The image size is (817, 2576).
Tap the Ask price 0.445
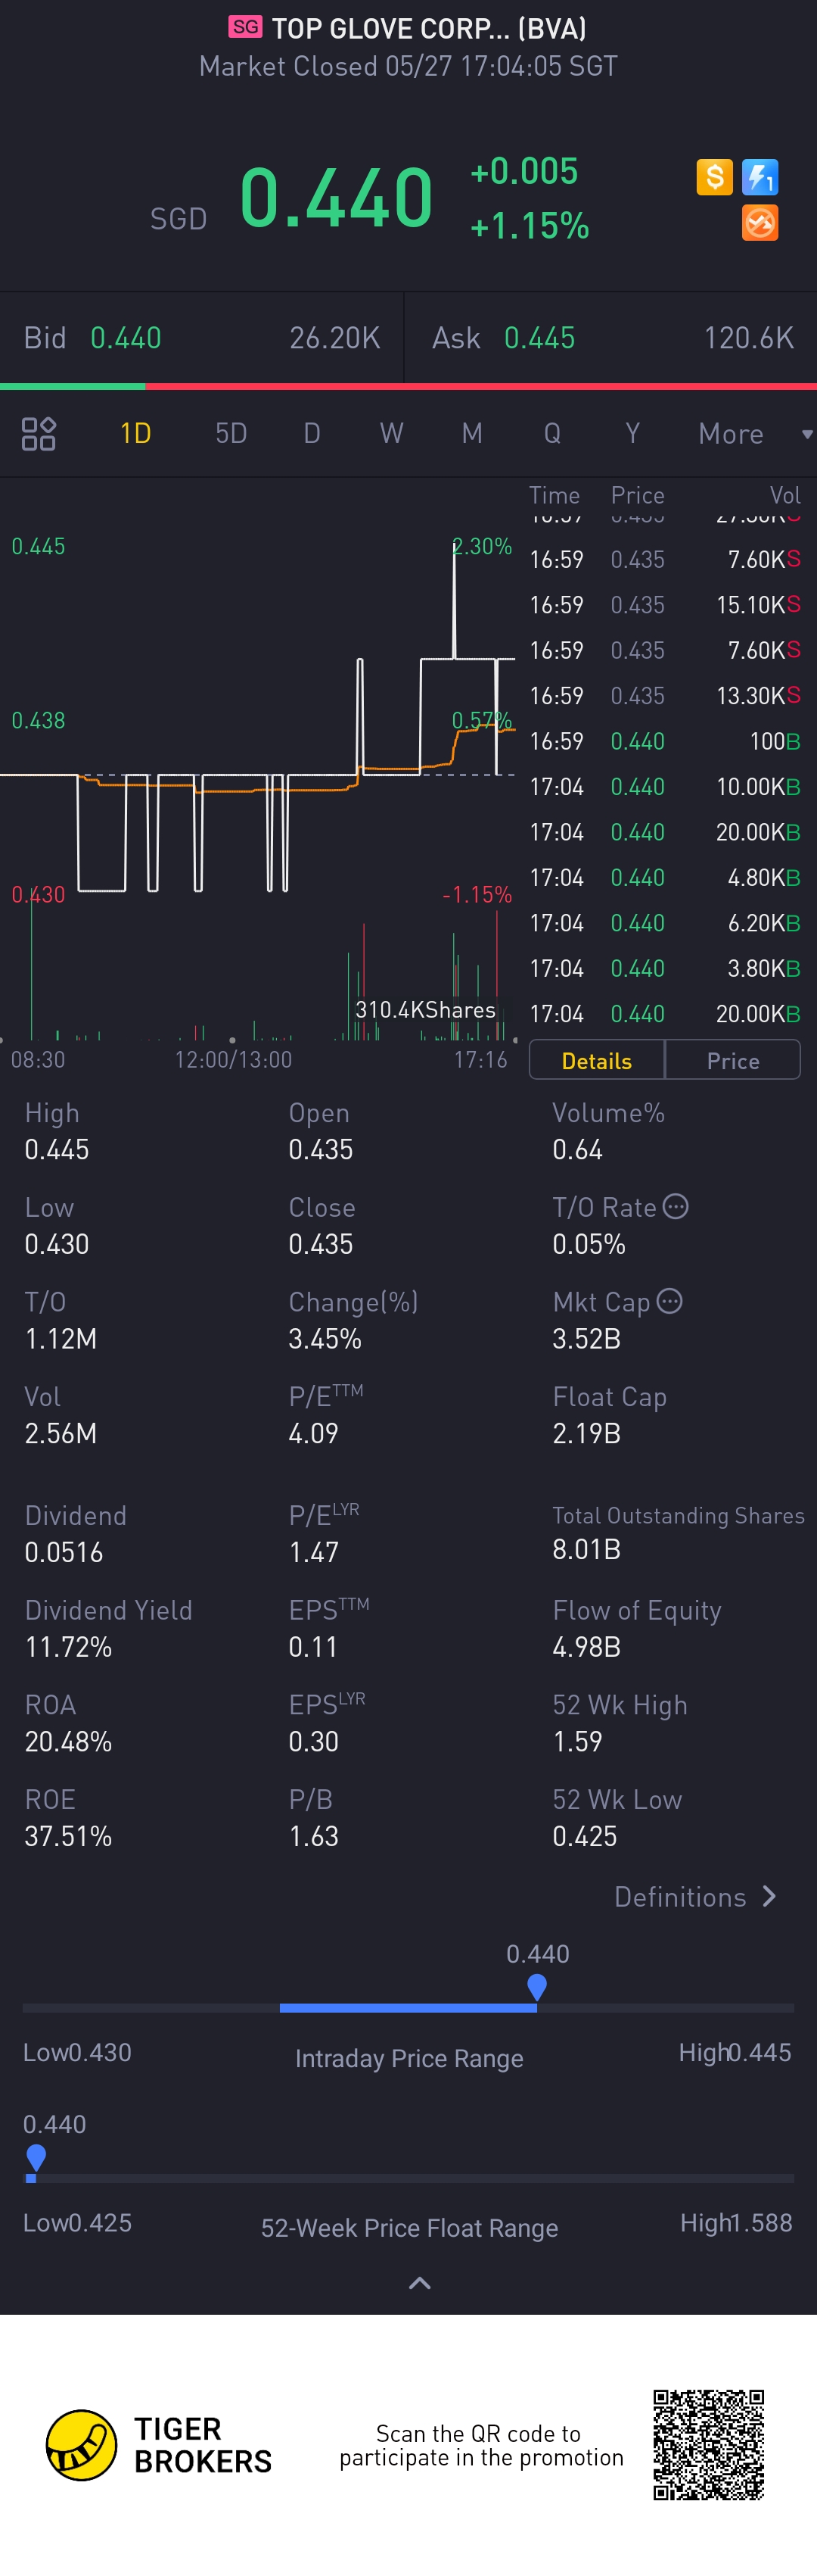click(x=539, y=338)
